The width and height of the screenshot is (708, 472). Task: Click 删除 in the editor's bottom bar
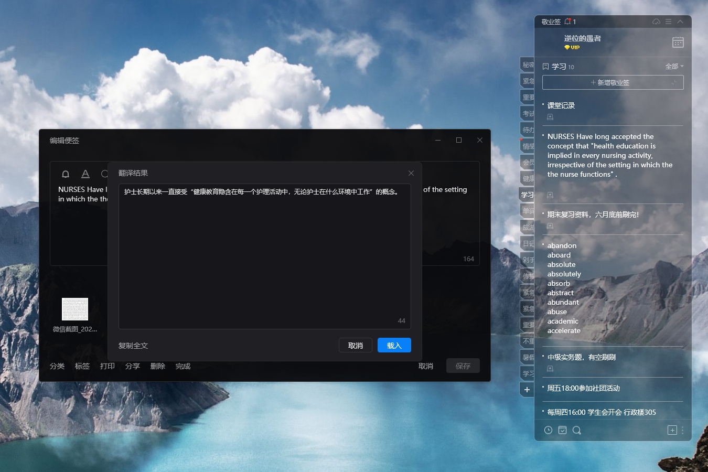pos(158,366)
